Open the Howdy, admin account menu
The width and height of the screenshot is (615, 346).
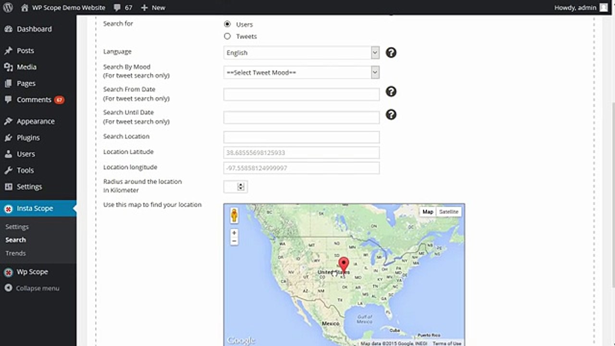point(581,7)
